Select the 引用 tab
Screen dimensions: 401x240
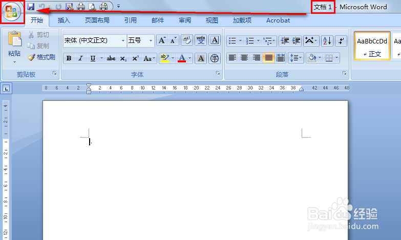[131, 20]
